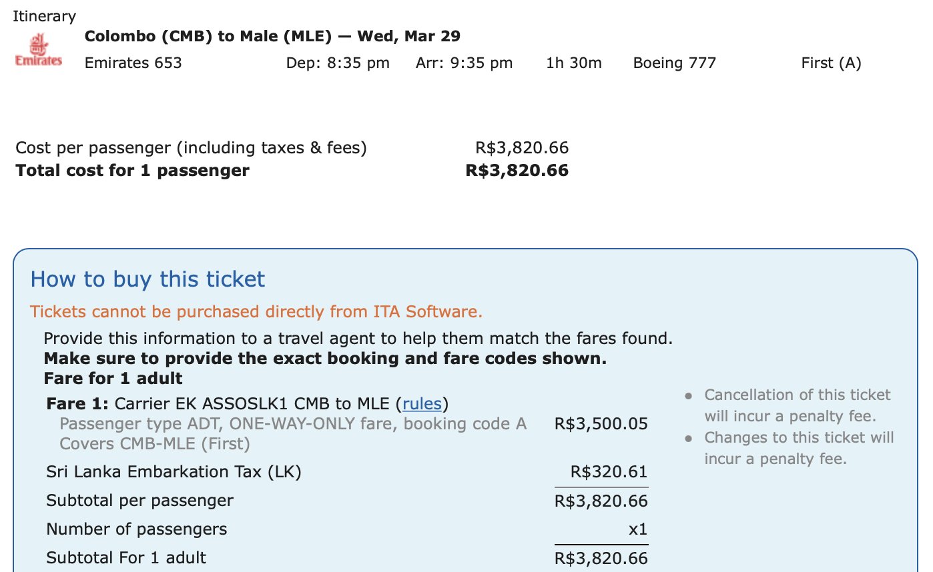Click the changes penalty fee note
Screen dimensions: 933x572
click(799, 449)
